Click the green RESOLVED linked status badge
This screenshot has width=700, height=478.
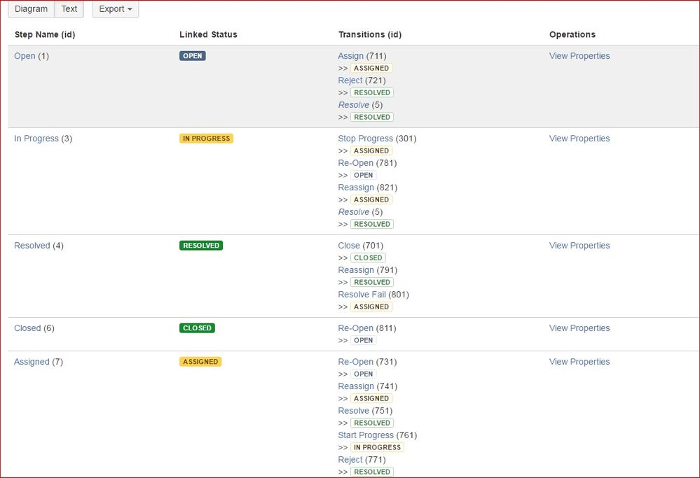point(201,245)
